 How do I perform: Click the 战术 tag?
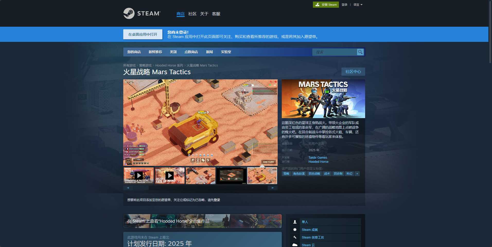point(327,174)
